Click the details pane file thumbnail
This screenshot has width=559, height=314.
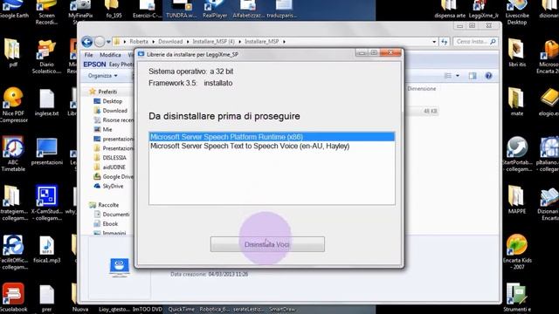pyautogui.click(x=120, y=268)
